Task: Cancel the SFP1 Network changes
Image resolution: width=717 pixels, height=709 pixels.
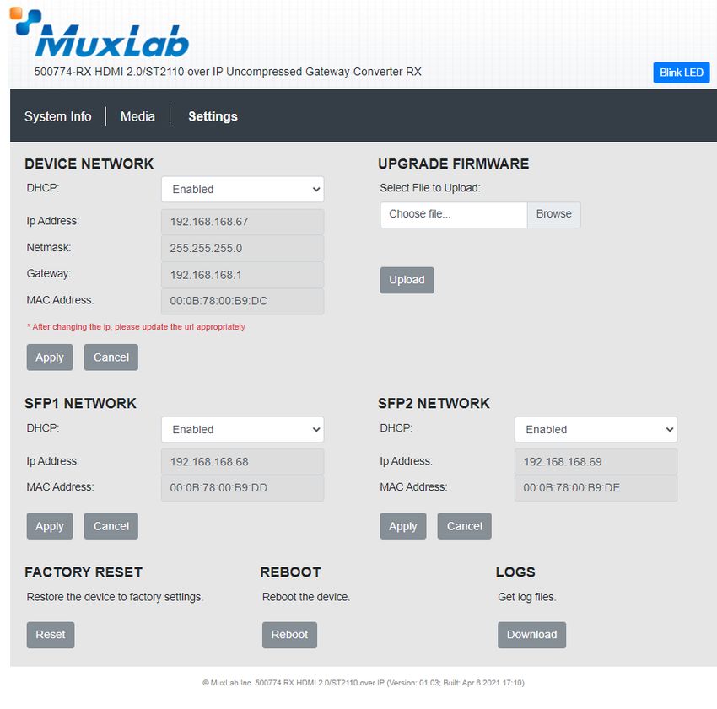Action: [x=111, y=526]
